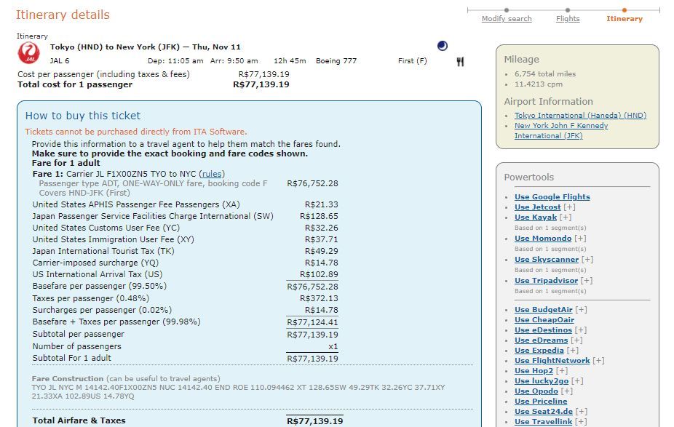Open Use eDestinos link
Screen dimensions: 674x427
[x=543, y=330]
